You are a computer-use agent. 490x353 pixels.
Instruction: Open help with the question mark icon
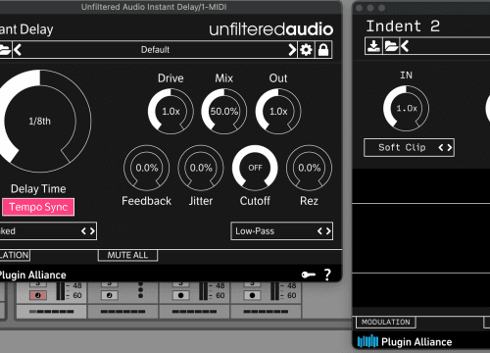click(x=327, y=275)
